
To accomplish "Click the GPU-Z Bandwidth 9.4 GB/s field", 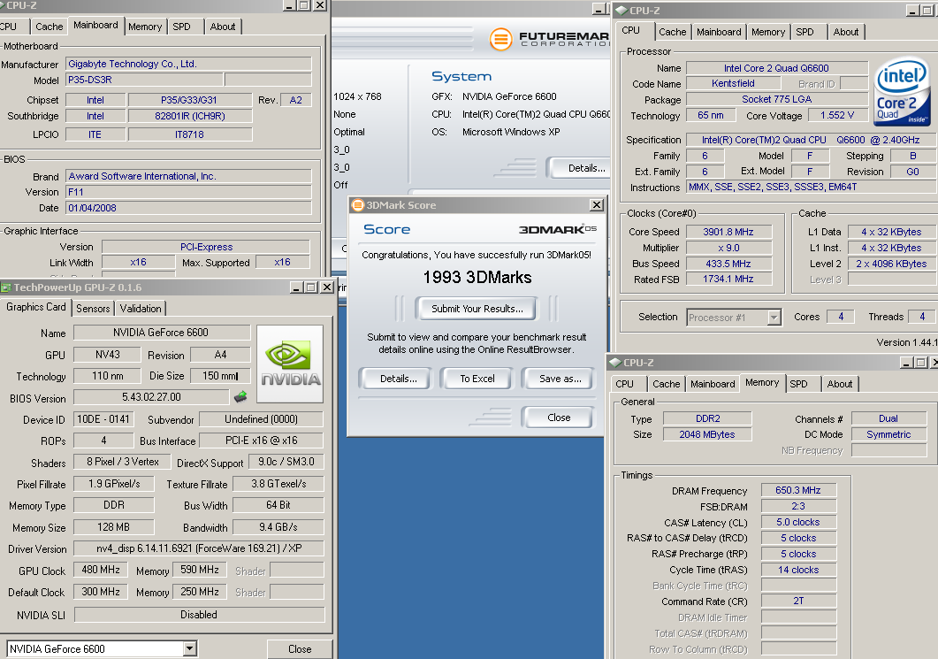I will (278, 526).
